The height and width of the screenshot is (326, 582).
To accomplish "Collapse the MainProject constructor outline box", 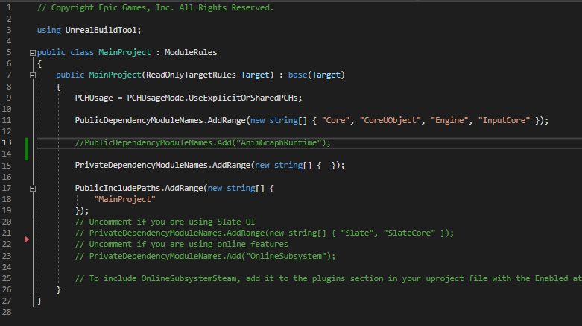I will [33, 75].
